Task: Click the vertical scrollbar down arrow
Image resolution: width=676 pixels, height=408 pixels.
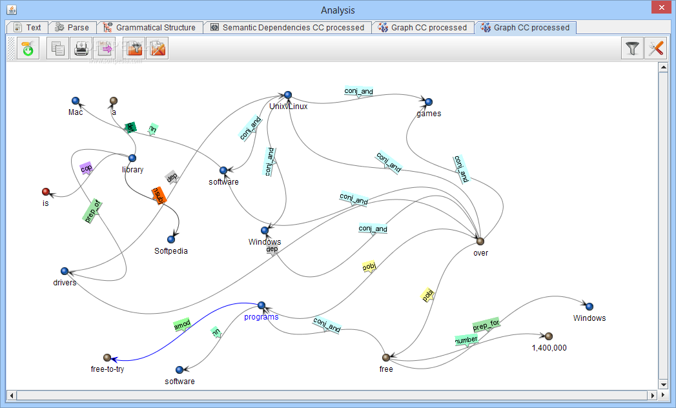Action: (x=663, y=385)
